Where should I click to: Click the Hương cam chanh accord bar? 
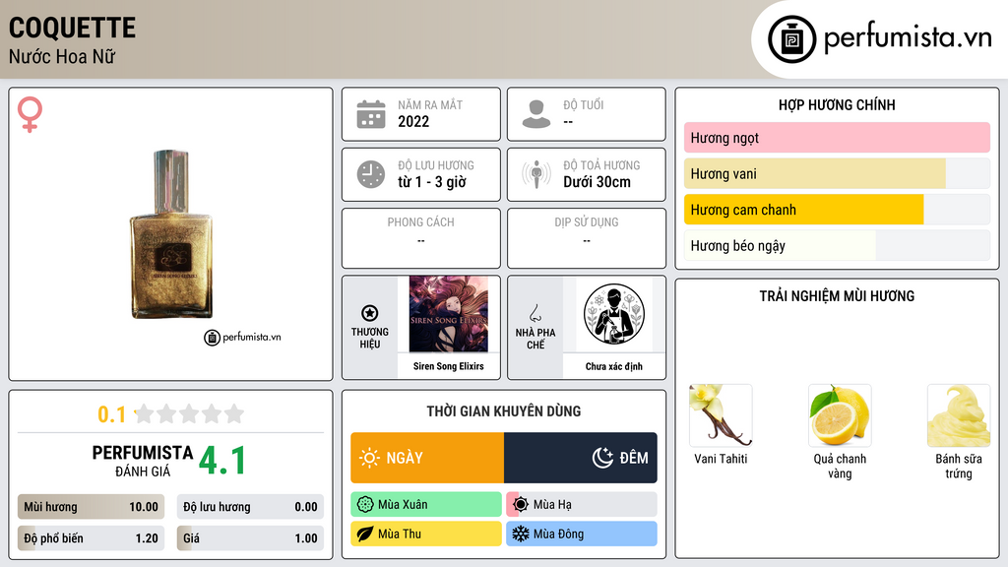(837, 210)
